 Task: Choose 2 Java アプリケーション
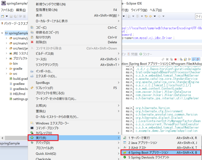[x=161, y=143]
